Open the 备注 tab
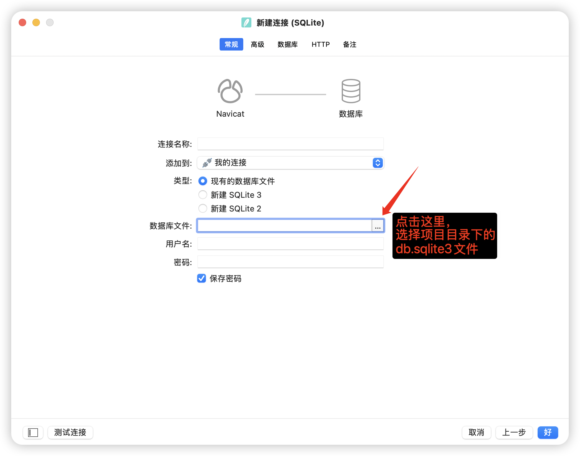Image resolution: width=580 pixels, height=456 pixels. point(349,45)
